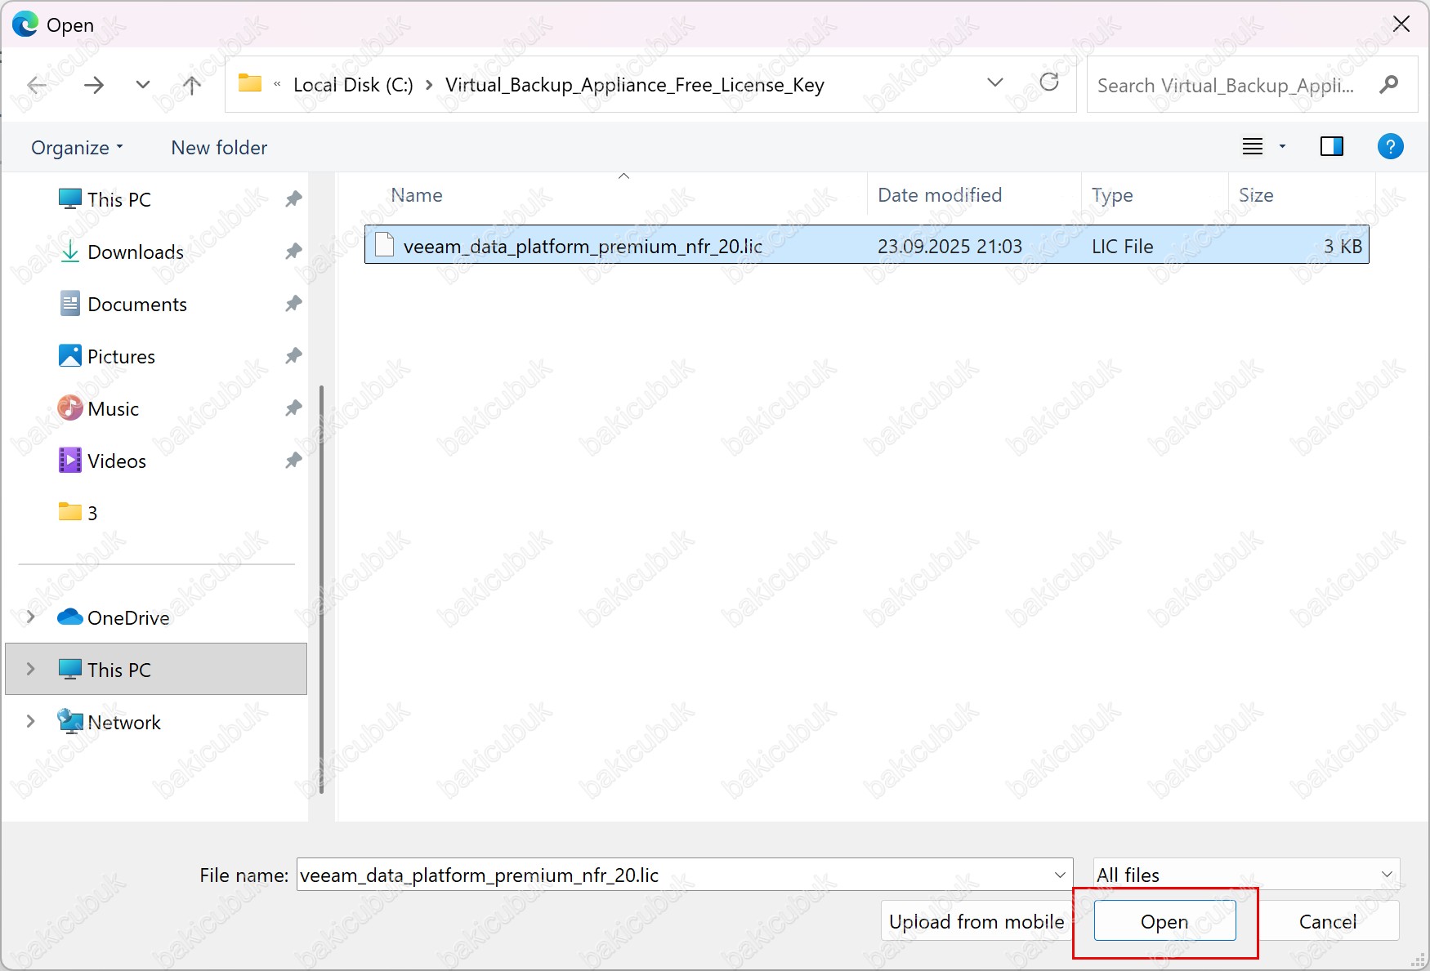Open Pictures in quick access

tap(107, 356)
